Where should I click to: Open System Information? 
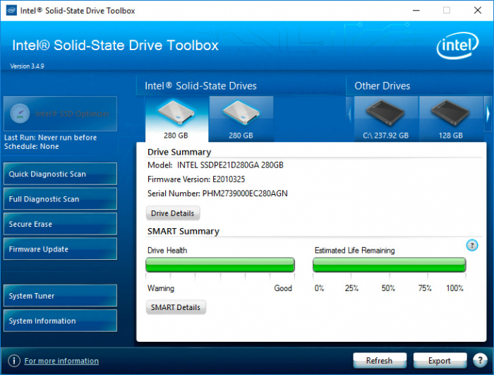tap(60, 321)
